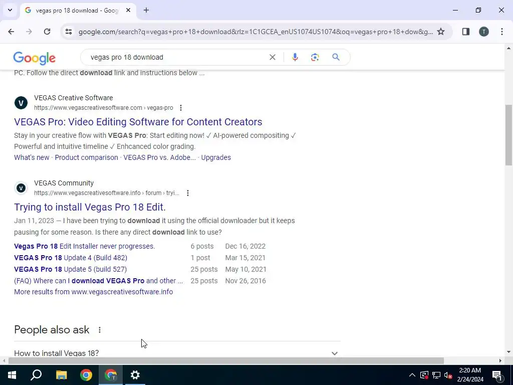
Task: Open the Chrome side panel
Action: coord(465,32)
